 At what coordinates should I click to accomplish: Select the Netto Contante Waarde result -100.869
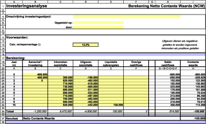pos(193,119)
